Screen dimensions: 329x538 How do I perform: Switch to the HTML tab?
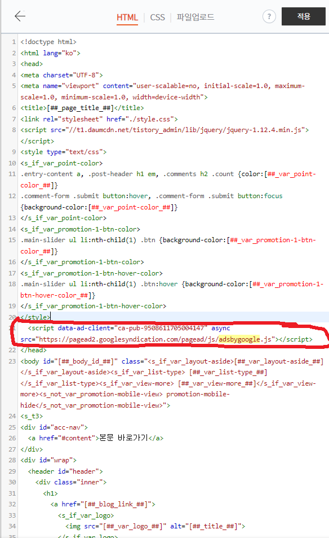click(x=127, y=17)
